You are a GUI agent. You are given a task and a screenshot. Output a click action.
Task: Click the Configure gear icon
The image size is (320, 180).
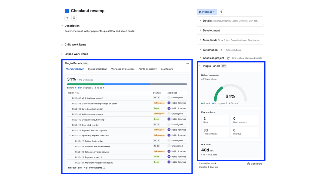pyautogui.click(x=248, y=164)
